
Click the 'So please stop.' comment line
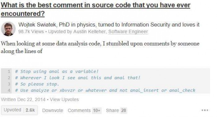[x=37, y=84]
